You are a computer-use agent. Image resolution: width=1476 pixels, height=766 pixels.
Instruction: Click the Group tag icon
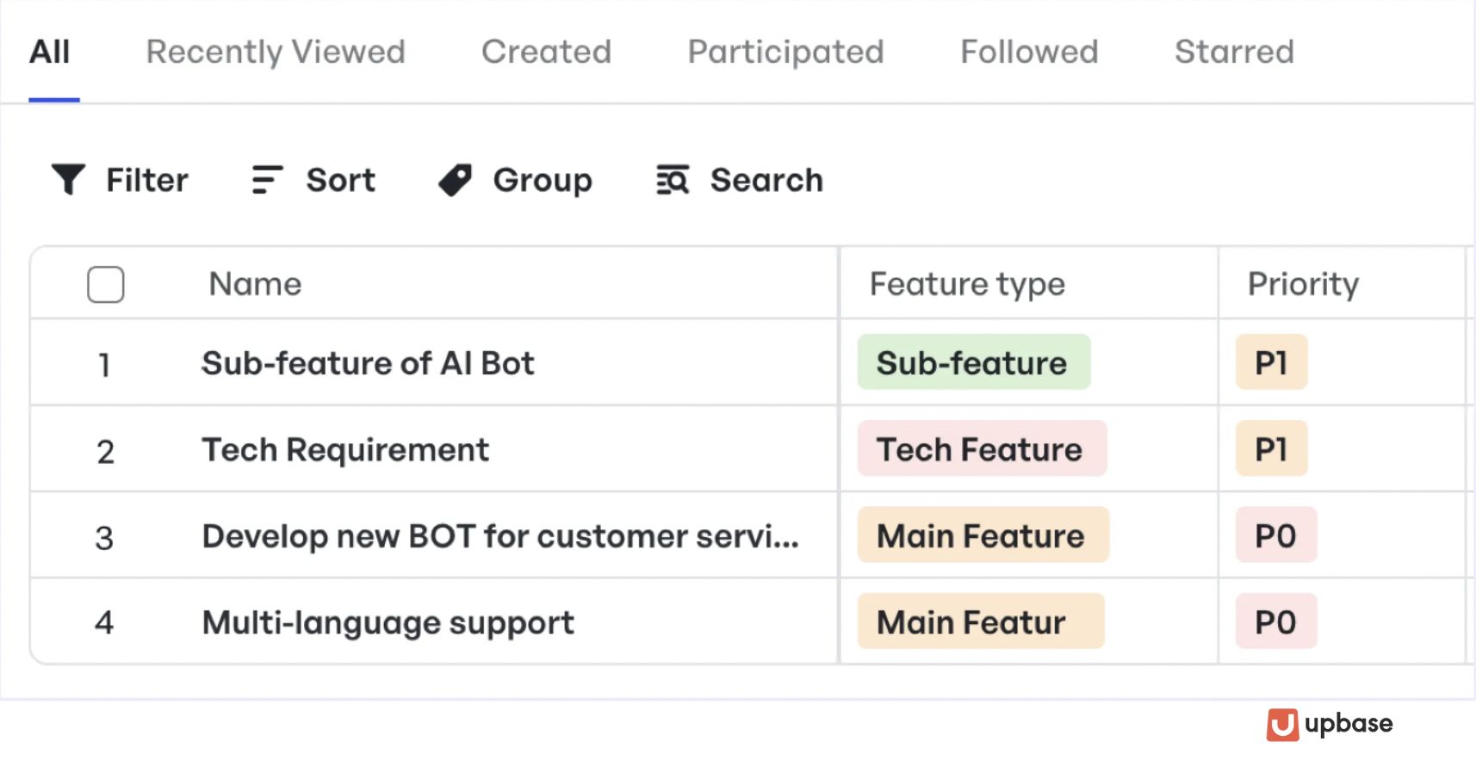point(456,180)
